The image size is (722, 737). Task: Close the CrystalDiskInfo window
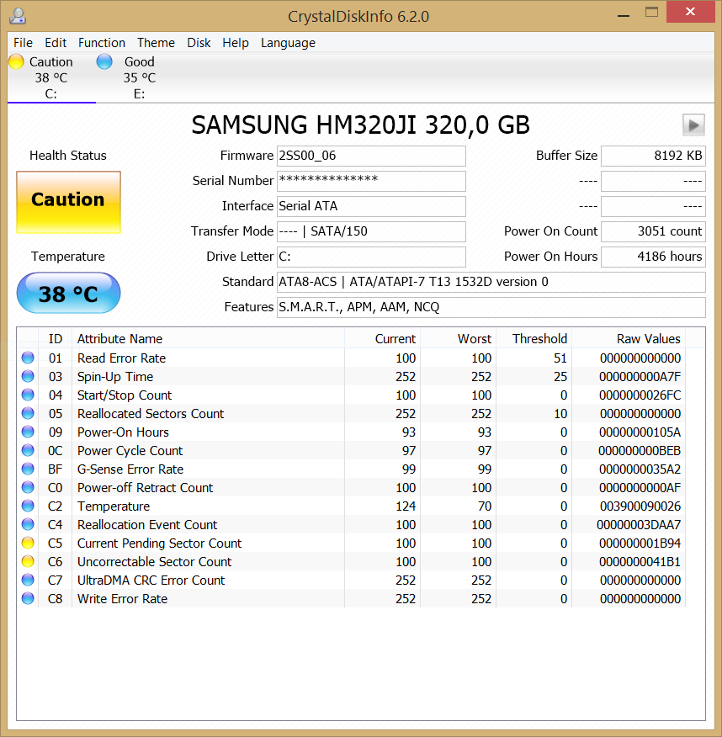690,12
